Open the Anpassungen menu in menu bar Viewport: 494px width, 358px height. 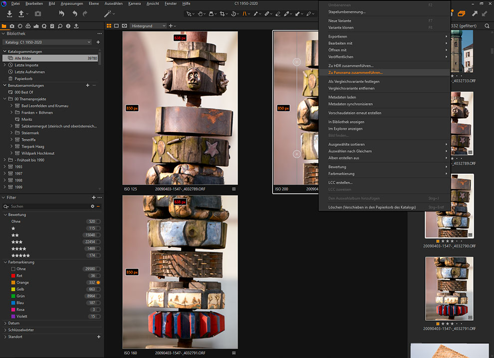[x=72, y=3]
